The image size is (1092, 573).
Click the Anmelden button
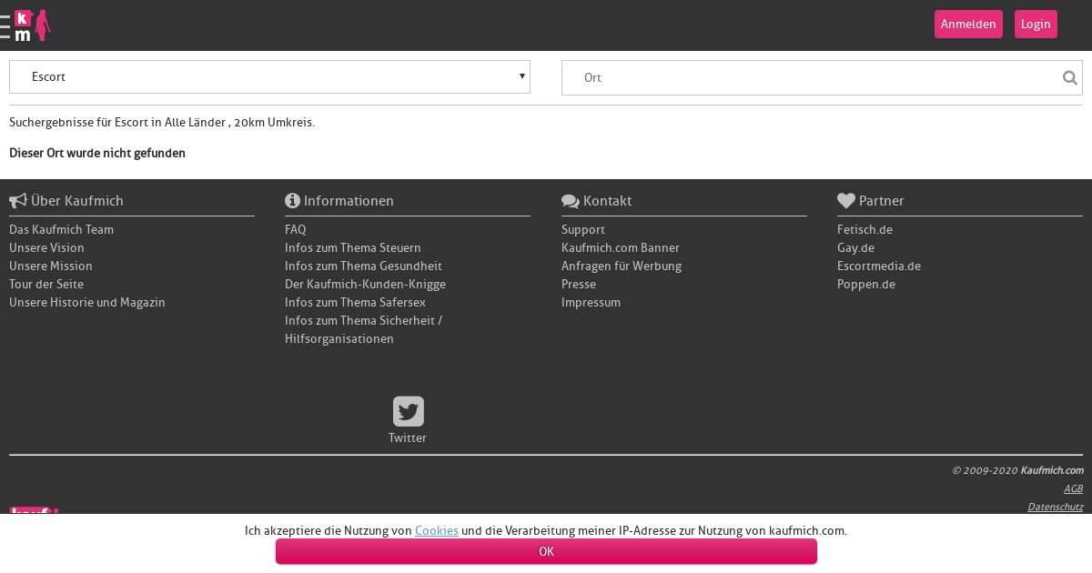coord(968,24)
